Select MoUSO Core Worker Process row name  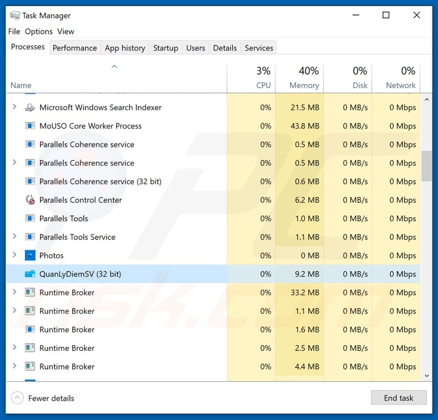[90, 126]
